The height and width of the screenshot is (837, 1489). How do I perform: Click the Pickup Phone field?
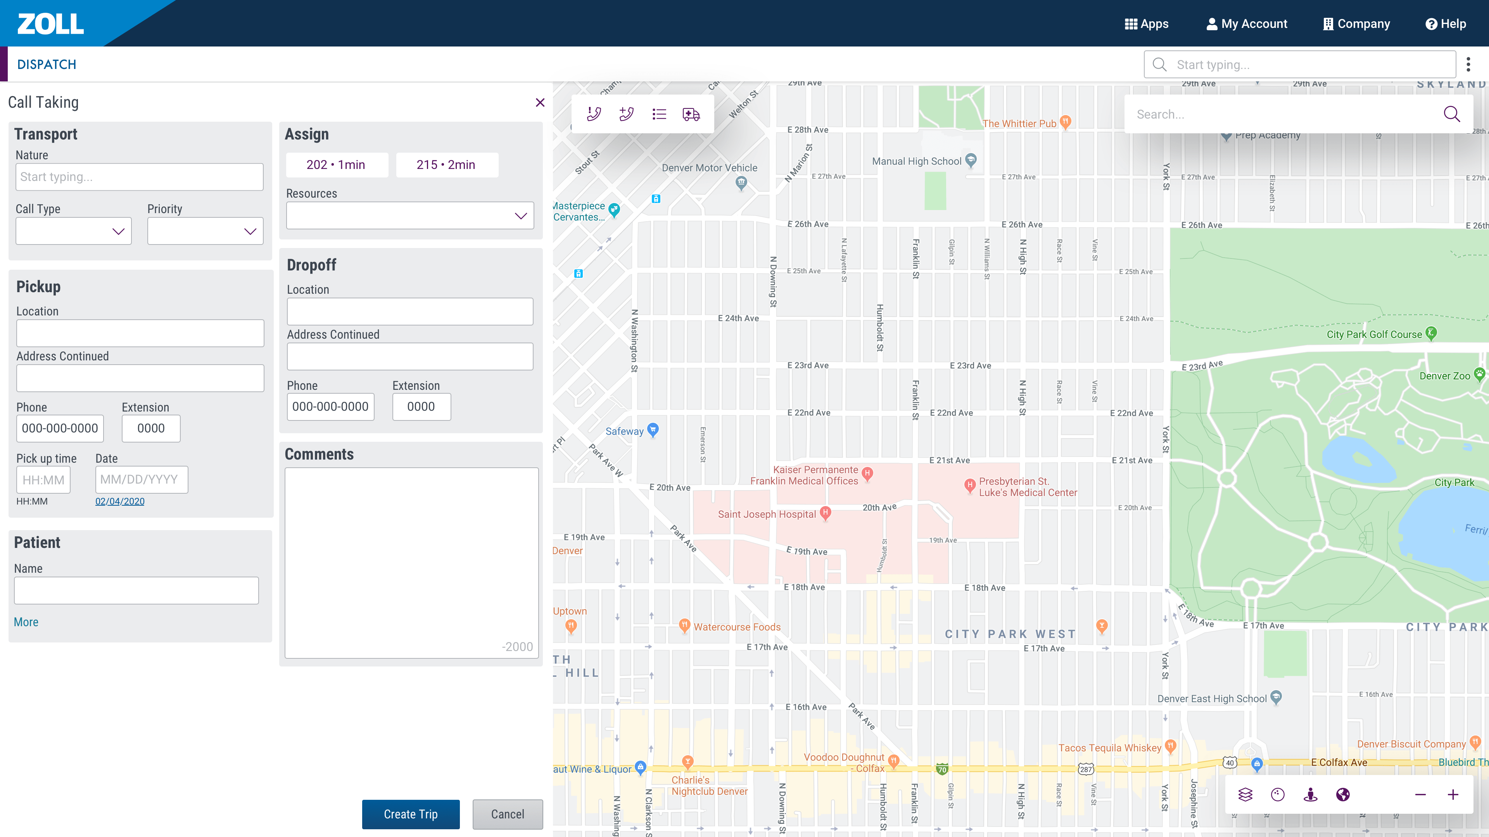pyautogui.click(x=60, y=428)
